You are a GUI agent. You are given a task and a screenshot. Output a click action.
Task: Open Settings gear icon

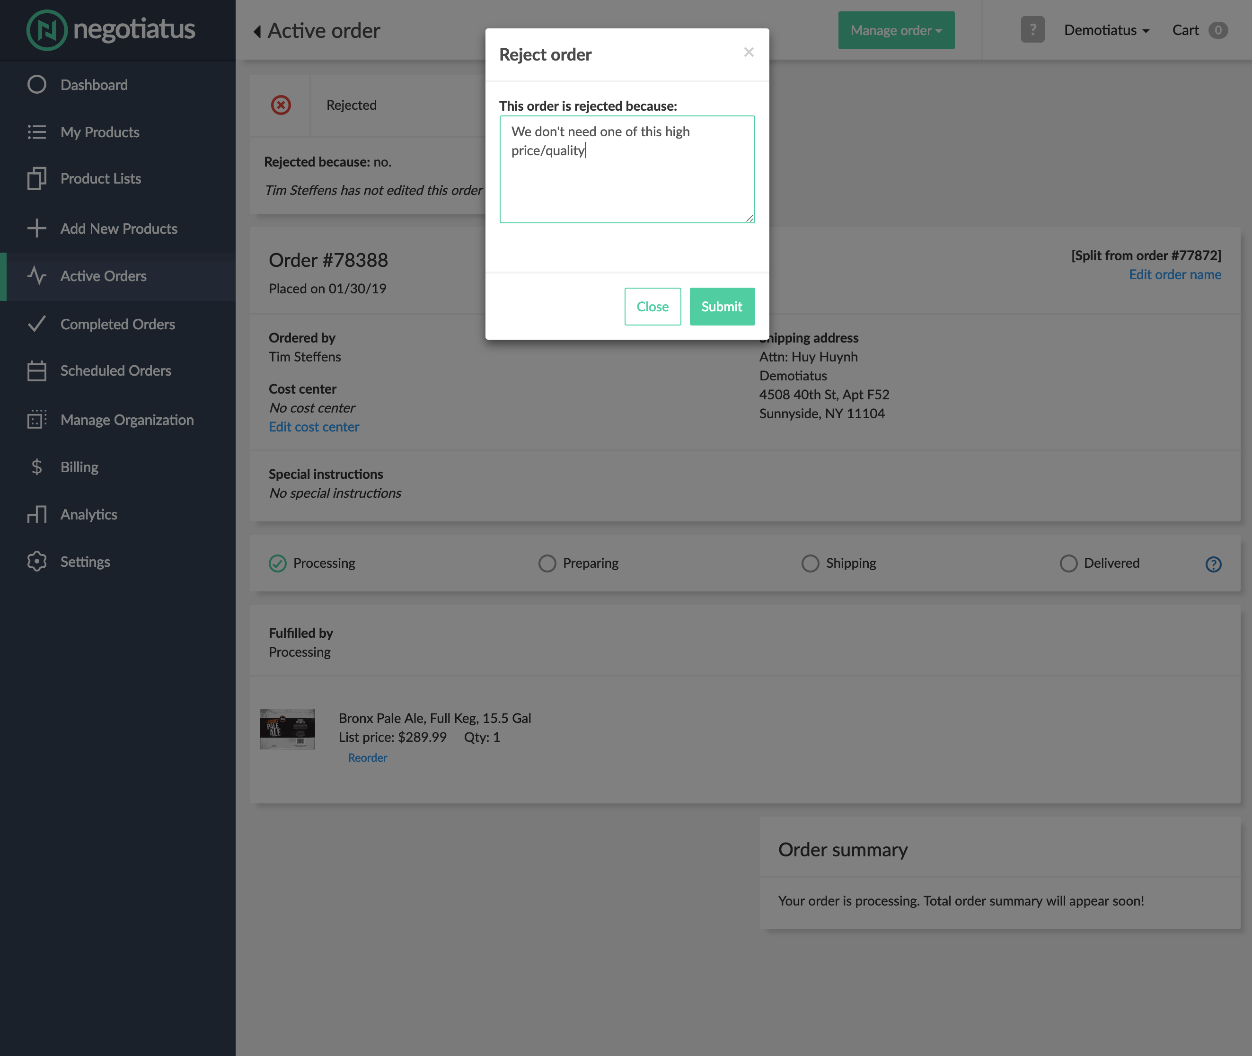(36, 562)
